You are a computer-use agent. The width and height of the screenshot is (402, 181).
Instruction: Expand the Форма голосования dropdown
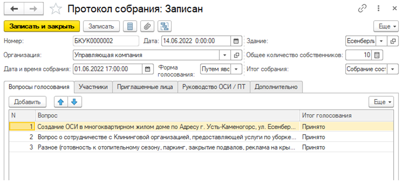pos(237,69)
